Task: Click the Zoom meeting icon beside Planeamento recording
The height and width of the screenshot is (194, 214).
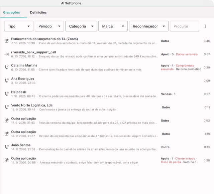Action: (7, 41)
